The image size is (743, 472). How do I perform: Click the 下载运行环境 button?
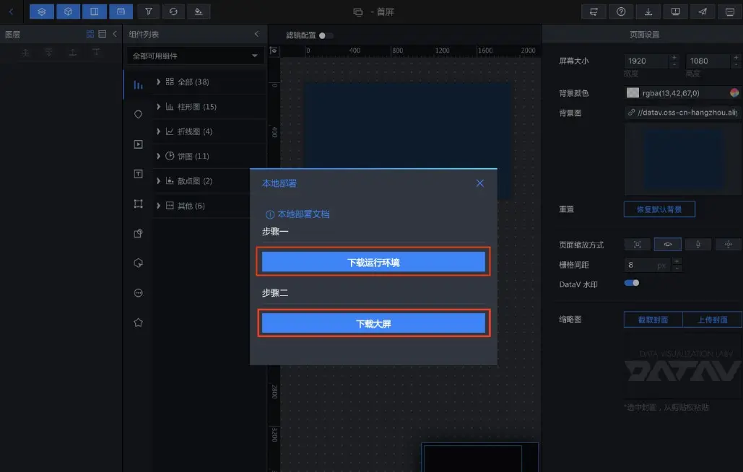(x=373, y=262)
